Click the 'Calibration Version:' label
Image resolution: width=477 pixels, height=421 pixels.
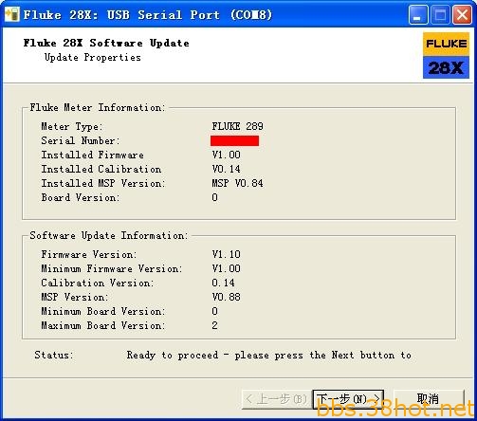pos(98,283)
